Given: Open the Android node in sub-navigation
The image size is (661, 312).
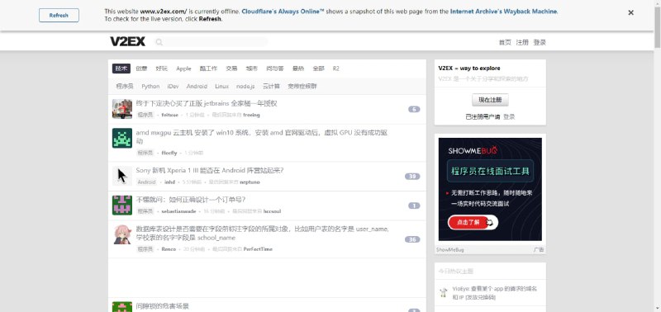Looking at the screenshot, I should tap(197, 87).
